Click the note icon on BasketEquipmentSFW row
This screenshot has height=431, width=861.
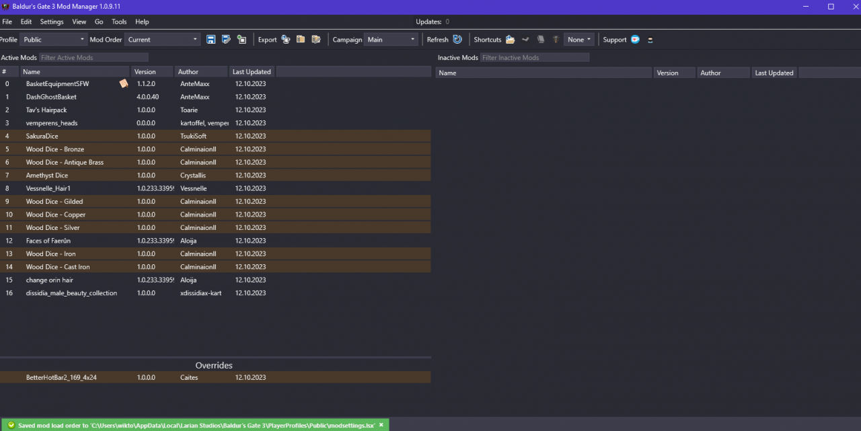tap(124, 83)
